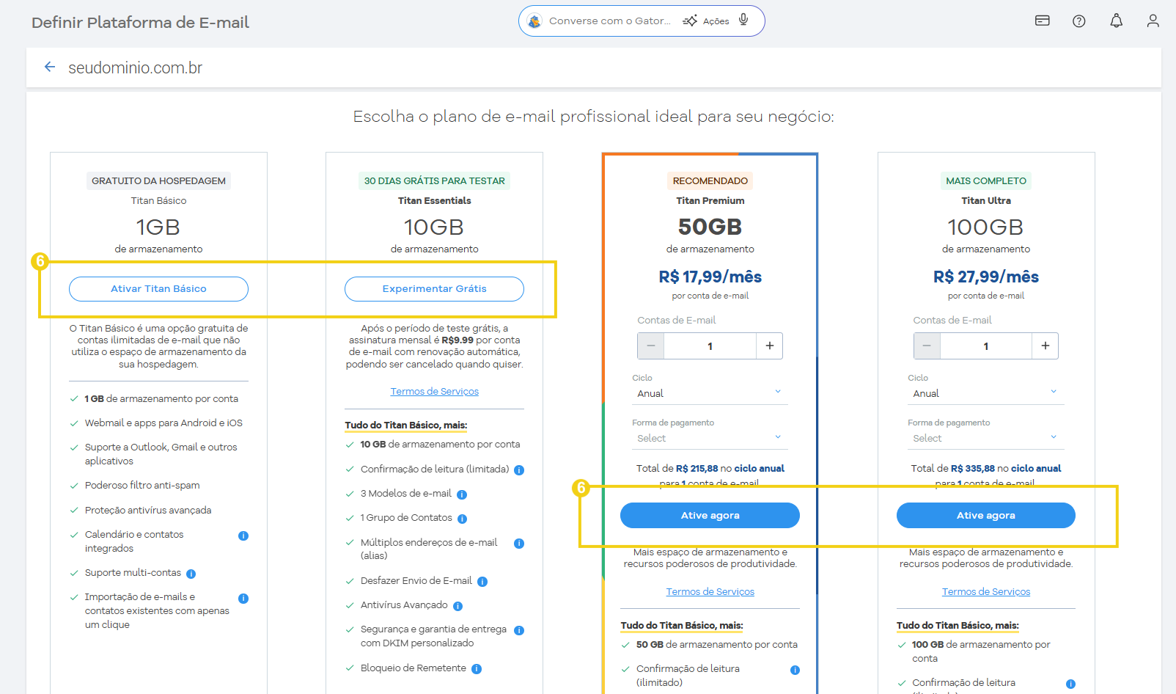This screenshot has width=1176, height=694.
Task: Type in the Converse com o Gator field
Action: coord(609,21)
